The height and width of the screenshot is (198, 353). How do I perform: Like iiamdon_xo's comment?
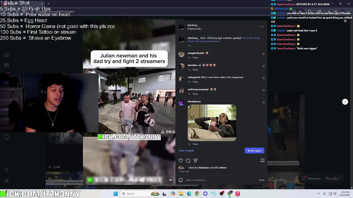264,66
